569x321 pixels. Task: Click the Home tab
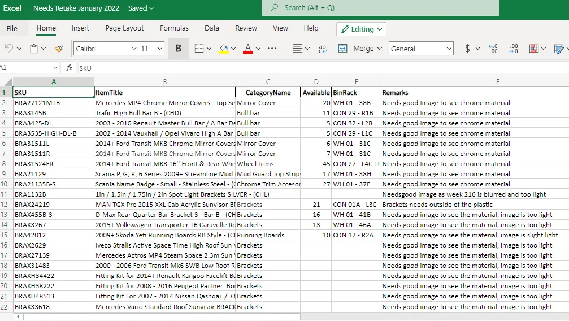(x=46, y=28)
